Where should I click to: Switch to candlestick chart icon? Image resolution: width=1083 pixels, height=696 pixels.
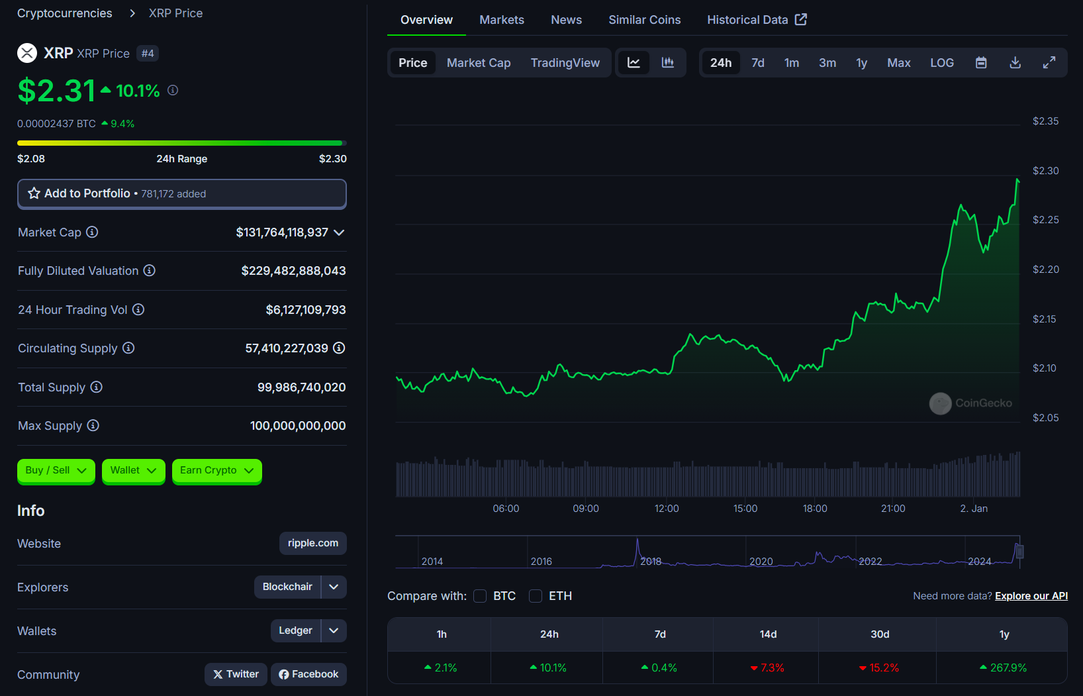668,62
